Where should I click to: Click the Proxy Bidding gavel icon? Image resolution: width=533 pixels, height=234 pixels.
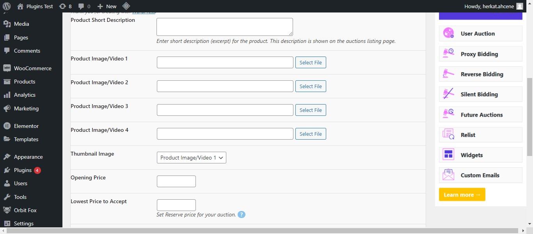click(x=448, y=54)
